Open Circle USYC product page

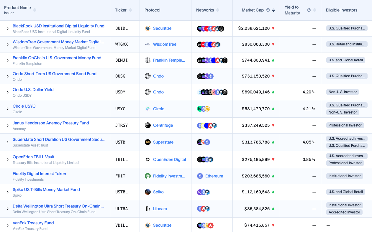24,106
